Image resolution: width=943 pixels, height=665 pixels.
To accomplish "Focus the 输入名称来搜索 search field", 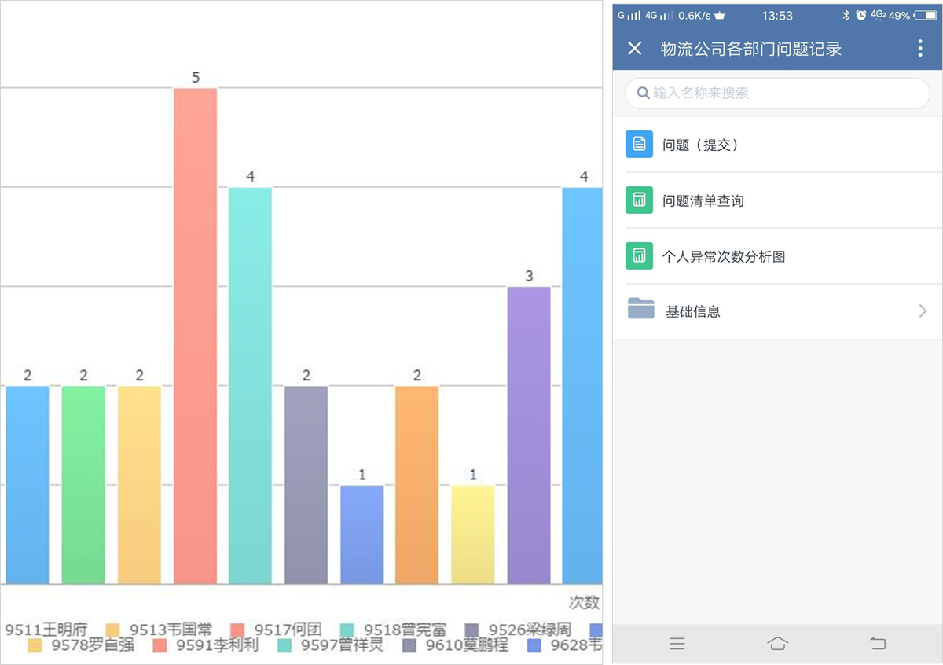I will [x=777, y=93].
